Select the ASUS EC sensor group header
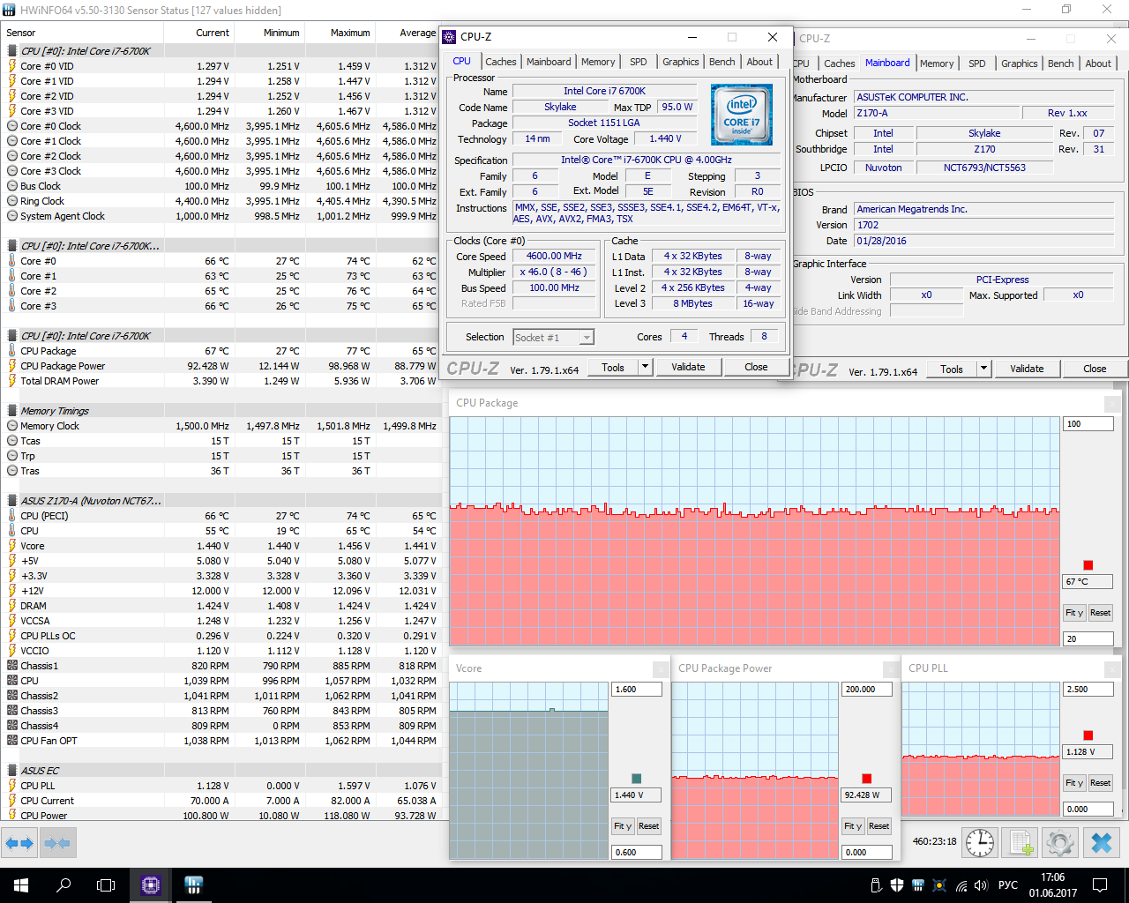 [x=221, y=771]
